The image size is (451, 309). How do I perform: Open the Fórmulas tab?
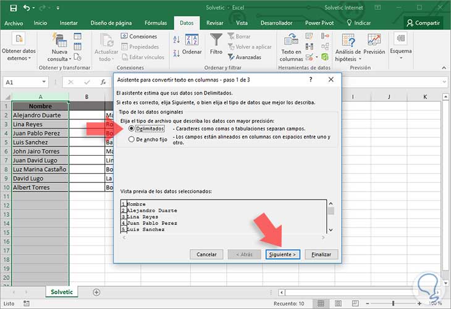[156, 23]
